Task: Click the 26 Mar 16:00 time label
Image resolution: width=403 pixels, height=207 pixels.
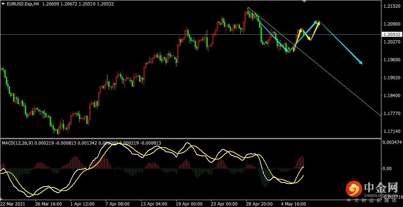Action: coord(49,204)
